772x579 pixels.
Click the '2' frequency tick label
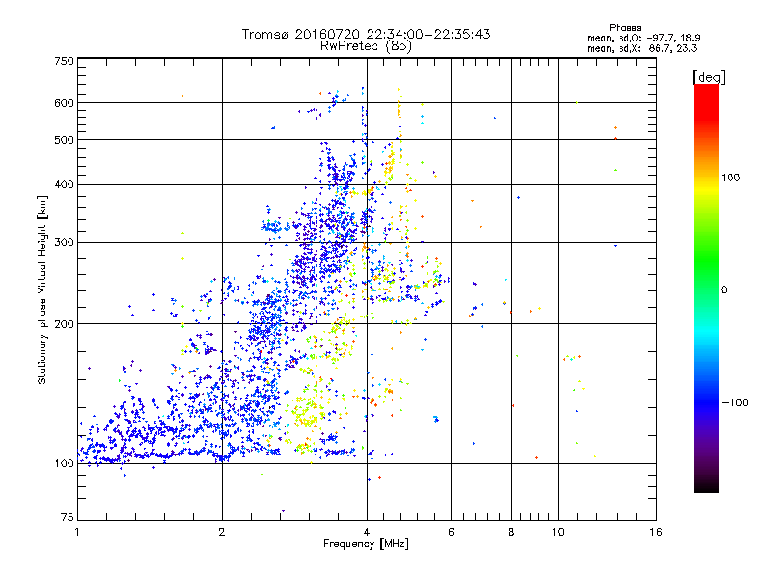tap(222, 532)
